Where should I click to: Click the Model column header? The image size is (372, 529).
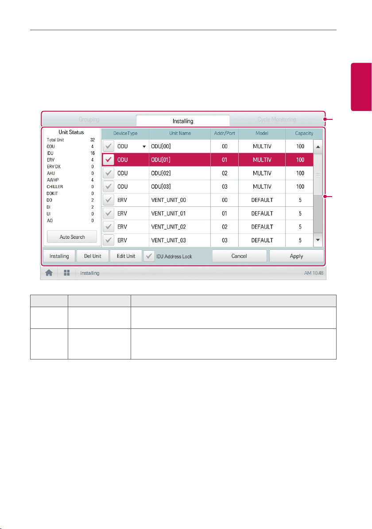click(262, 133)
